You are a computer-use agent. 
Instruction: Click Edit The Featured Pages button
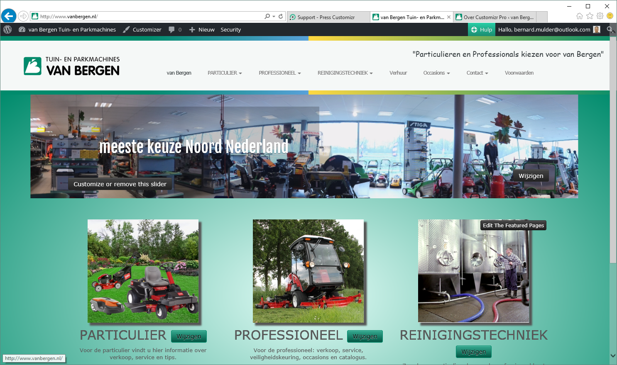[x=513, y=225]
